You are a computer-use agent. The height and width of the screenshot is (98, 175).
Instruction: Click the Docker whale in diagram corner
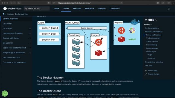pos(135,22)
